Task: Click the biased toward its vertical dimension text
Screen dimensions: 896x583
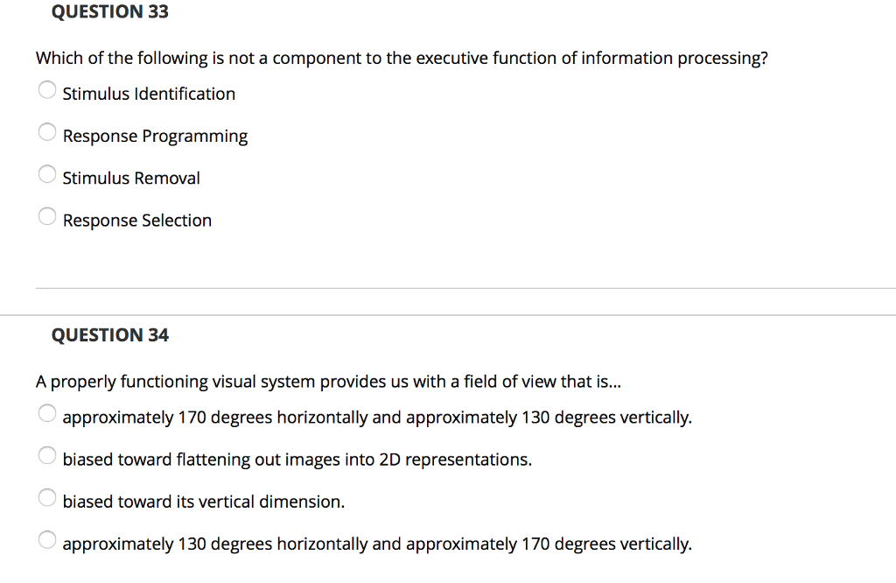Action: coord(203,502)
